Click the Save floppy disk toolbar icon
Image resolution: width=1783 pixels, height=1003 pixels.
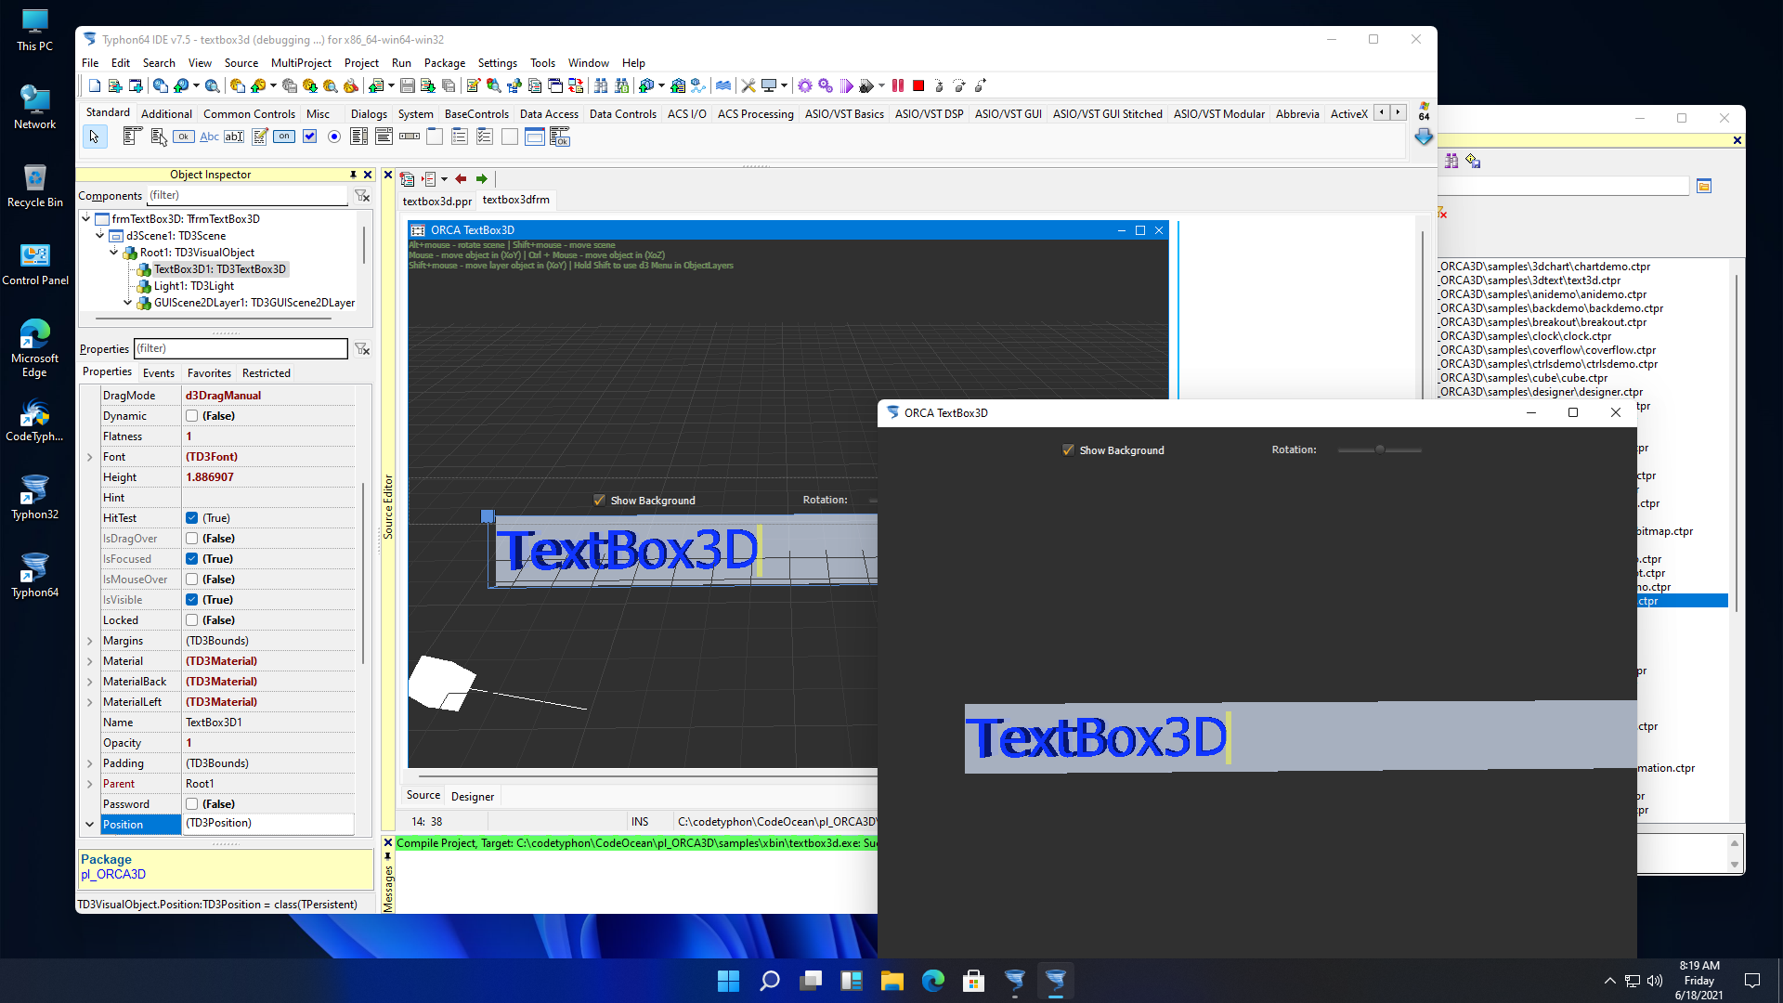coord(407,86)
